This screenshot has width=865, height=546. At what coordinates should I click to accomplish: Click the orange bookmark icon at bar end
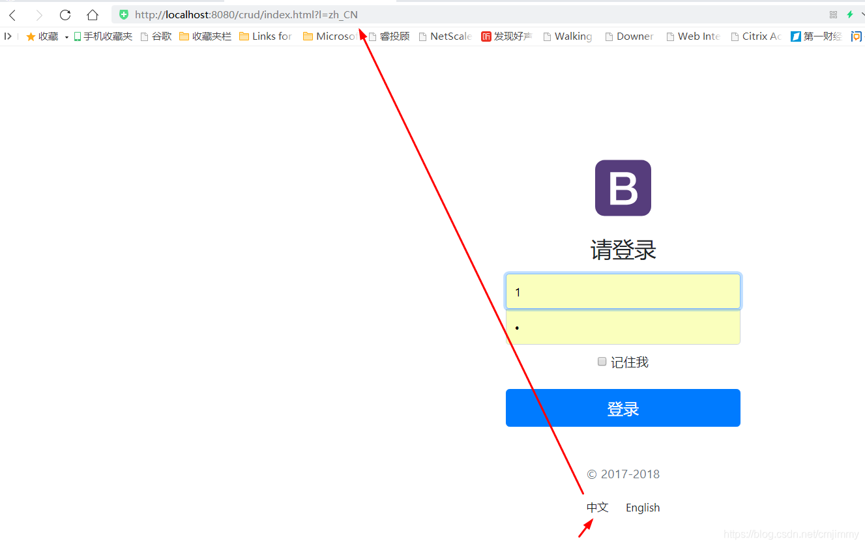tap(857, 36)
